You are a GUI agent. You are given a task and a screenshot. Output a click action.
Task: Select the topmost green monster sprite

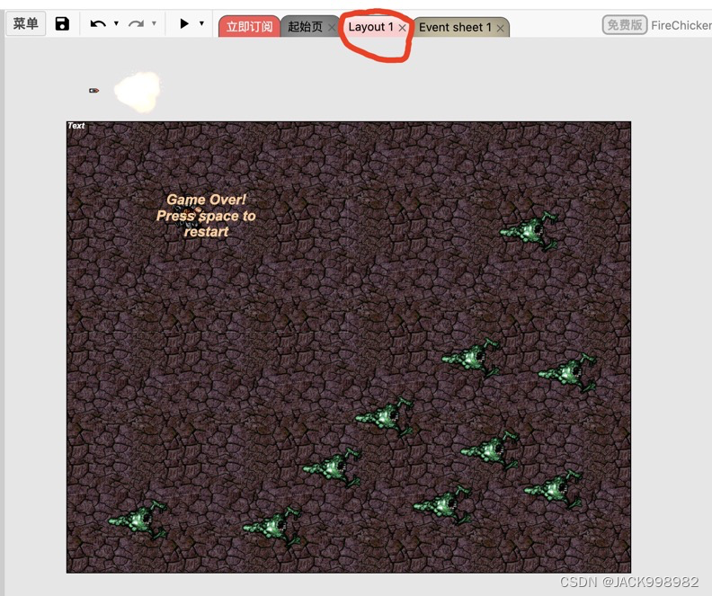coord(530,232)
